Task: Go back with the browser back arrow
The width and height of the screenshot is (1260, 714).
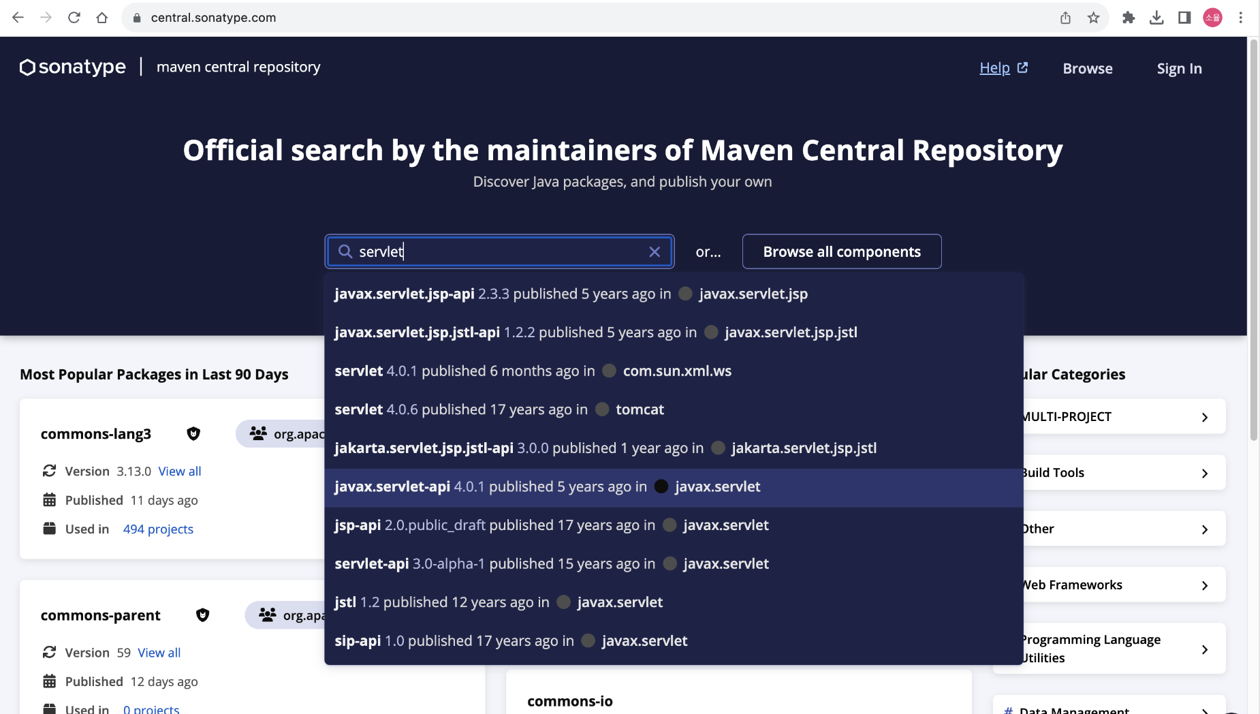Action: pos(18,18)
